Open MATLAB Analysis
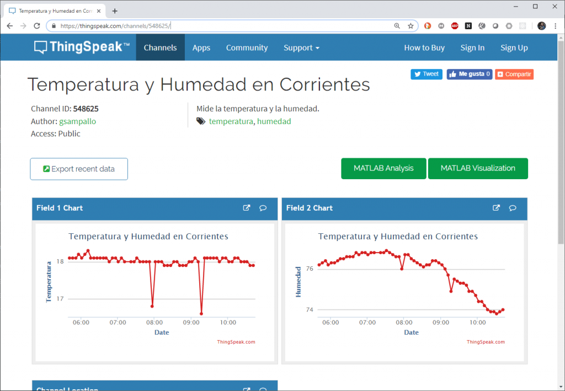The image size is (565, 391). [383, 168]
